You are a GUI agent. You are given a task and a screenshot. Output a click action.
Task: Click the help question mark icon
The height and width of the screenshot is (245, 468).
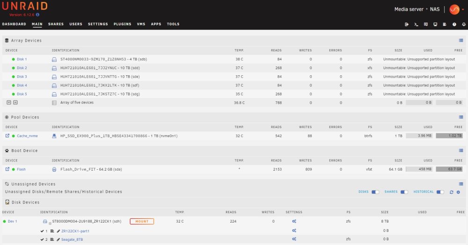click(x=454, y=24)
